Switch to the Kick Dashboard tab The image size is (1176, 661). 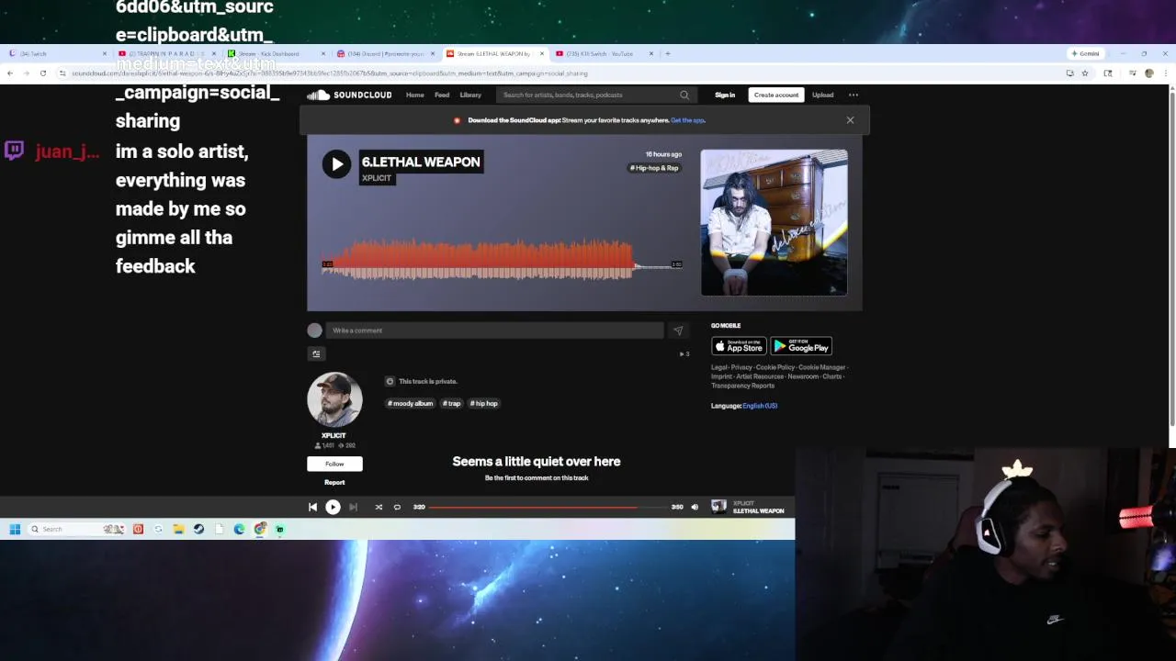pyautogui.click(x=276, y=53)
